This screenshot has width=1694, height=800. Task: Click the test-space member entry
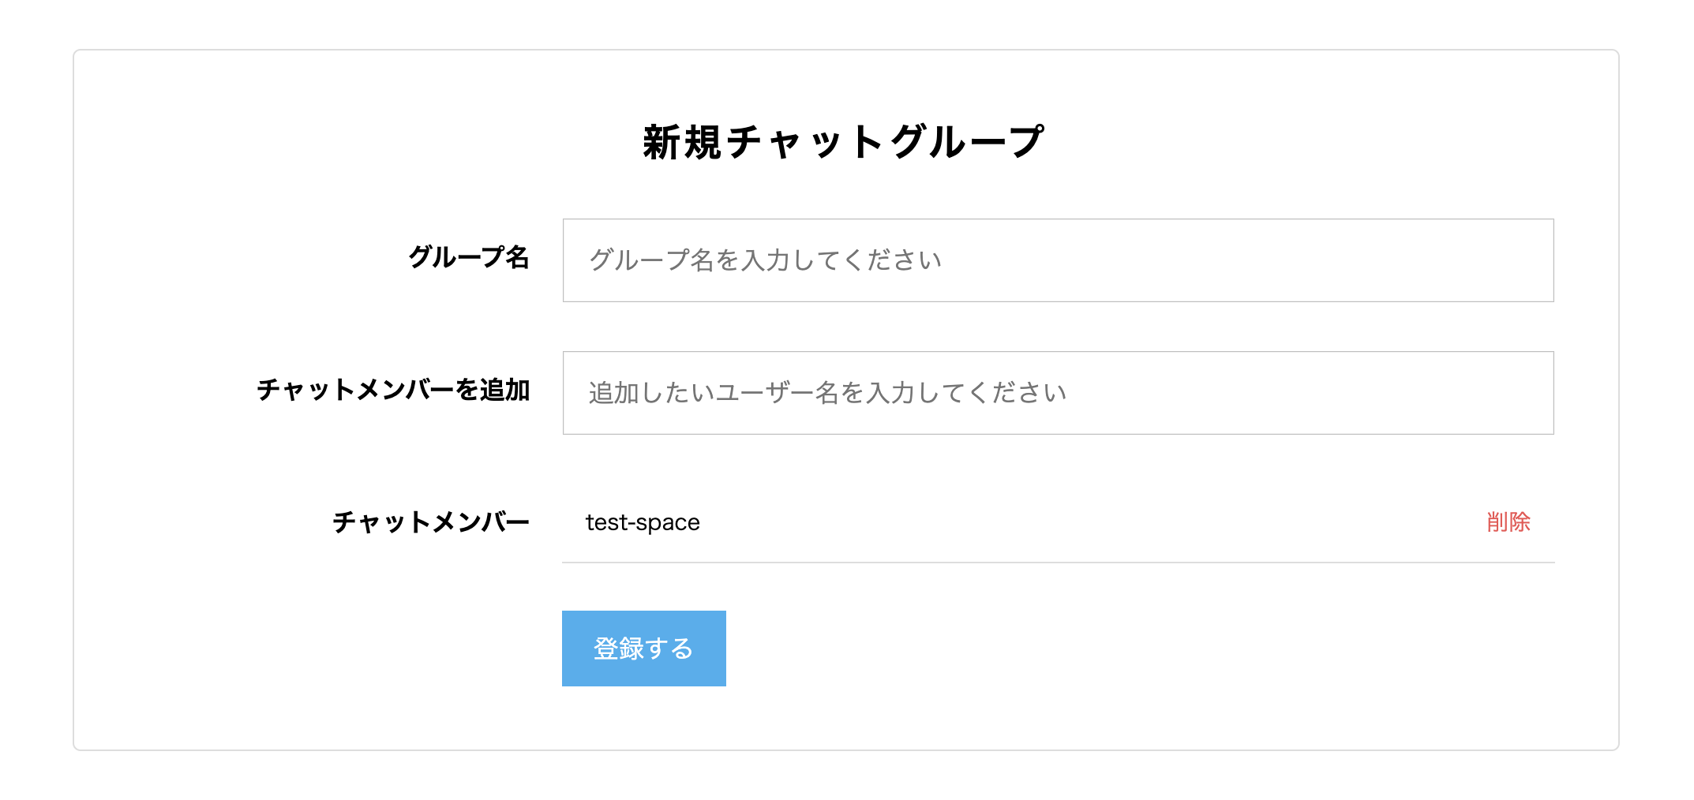[x=640, y=521]
